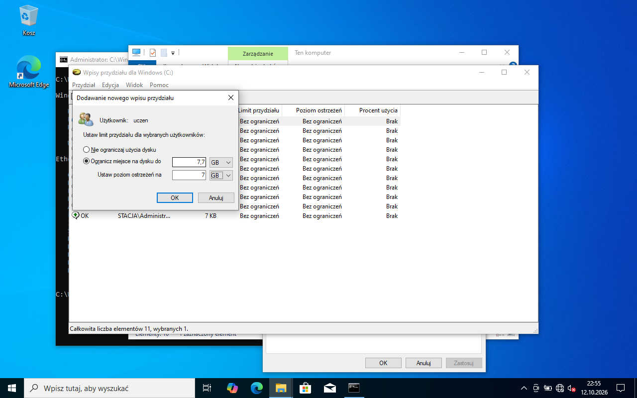The image size is (637, 398).
Task: Click OK in the window with the Zastosuj button
Action: click(383, 363)
